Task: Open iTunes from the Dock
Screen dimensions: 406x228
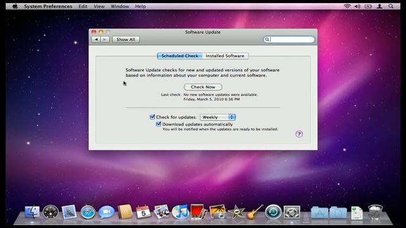Action: coord(180,212)
